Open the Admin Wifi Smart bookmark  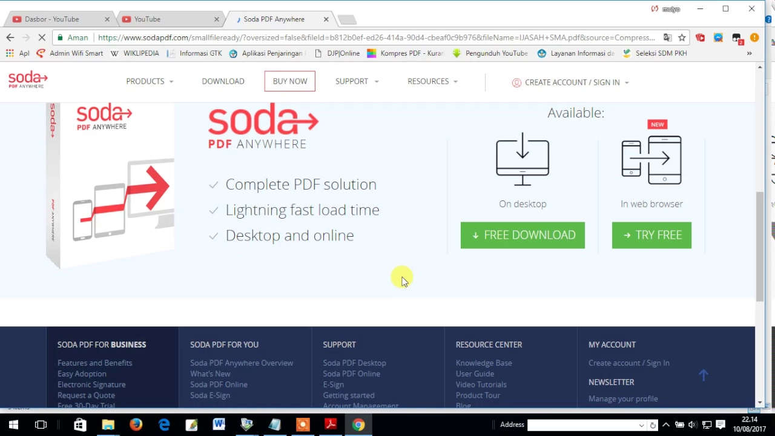[x=70, y=53]
